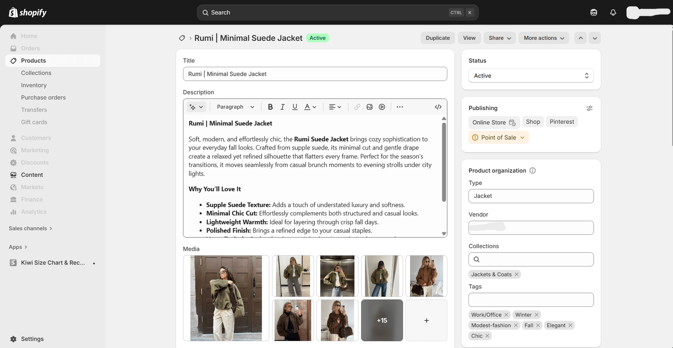Open the Paragraph style dropdown

coord(236,107)
